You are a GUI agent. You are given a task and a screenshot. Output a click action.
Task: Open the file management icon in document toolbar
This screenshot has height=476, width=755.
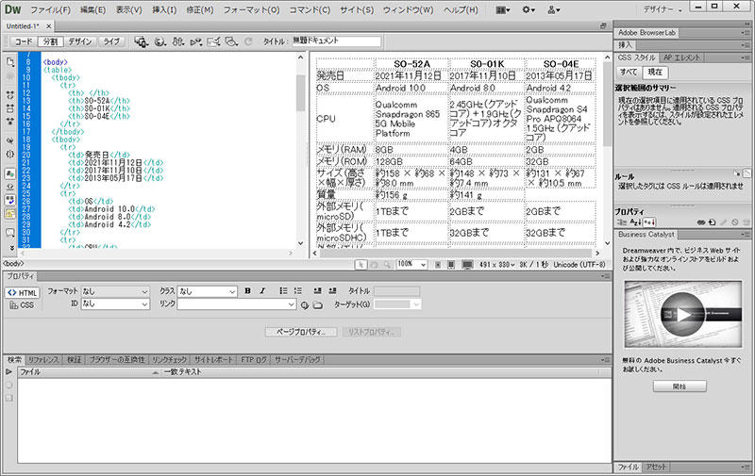[178, 41]
